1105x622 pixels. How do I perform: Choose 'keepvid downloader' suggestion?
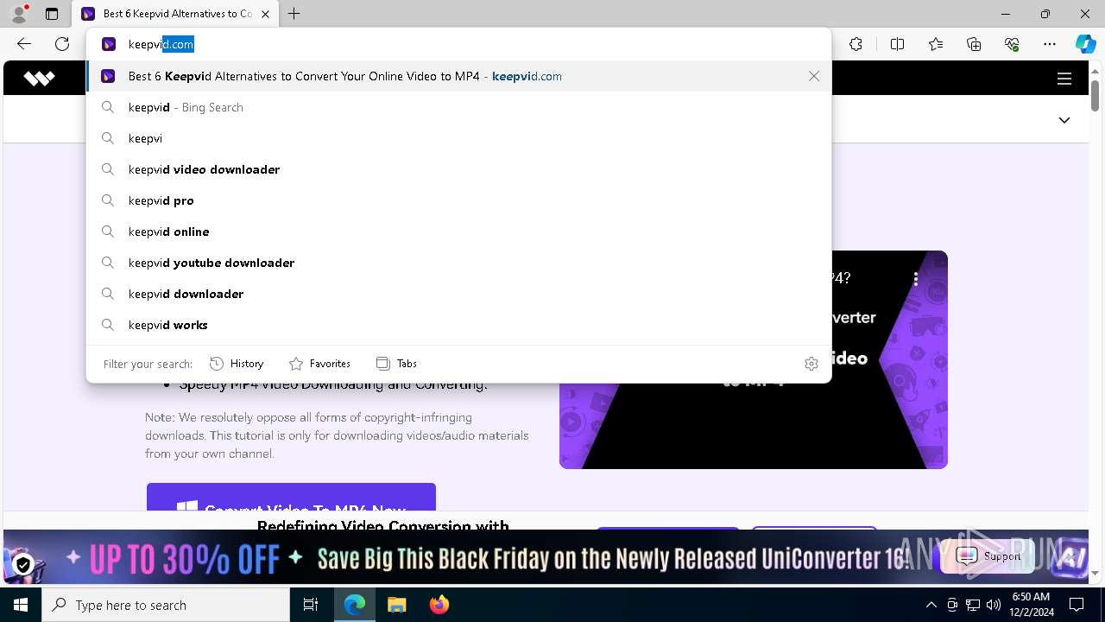[x=458, y=294]
